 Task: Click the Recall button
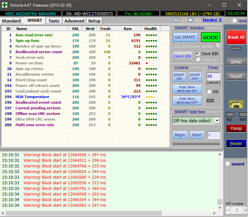236,76
